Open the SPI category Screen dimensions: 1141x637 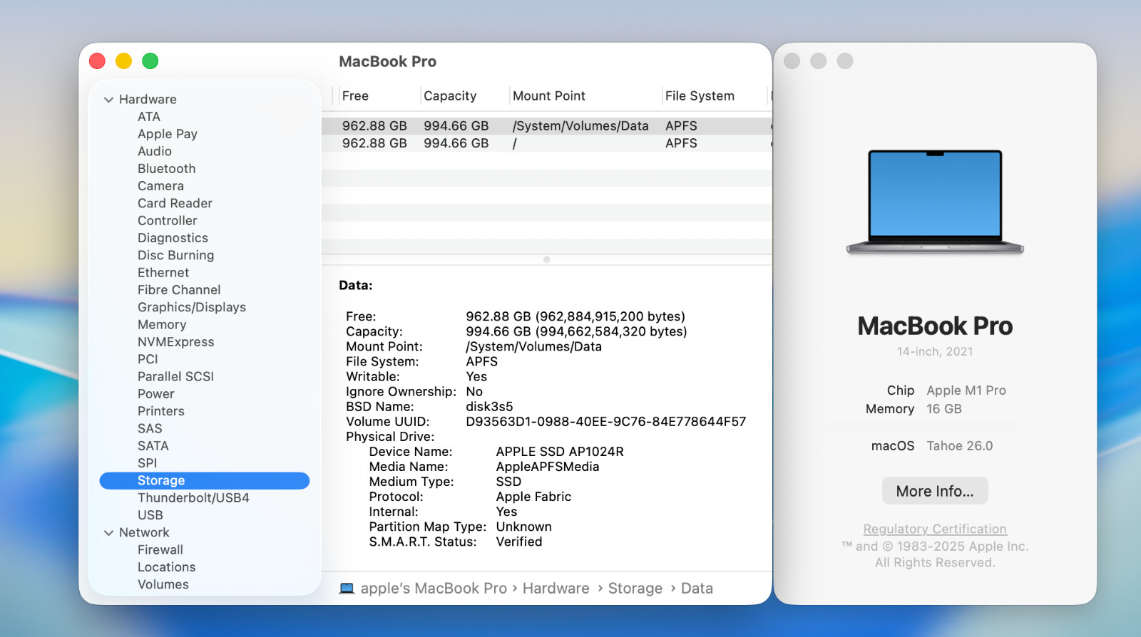tap(147, 463)
